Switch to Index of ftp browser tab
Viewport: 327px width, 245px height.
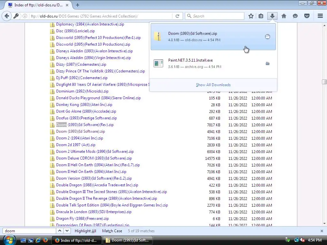[x=38, y=5]
